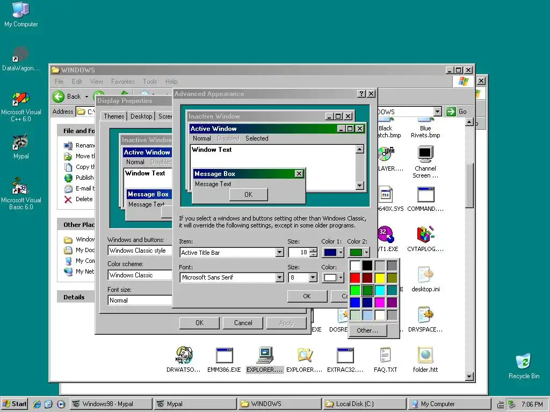
Task: Expand the Color 2 dropdown arrow
Action: (366, 252)
